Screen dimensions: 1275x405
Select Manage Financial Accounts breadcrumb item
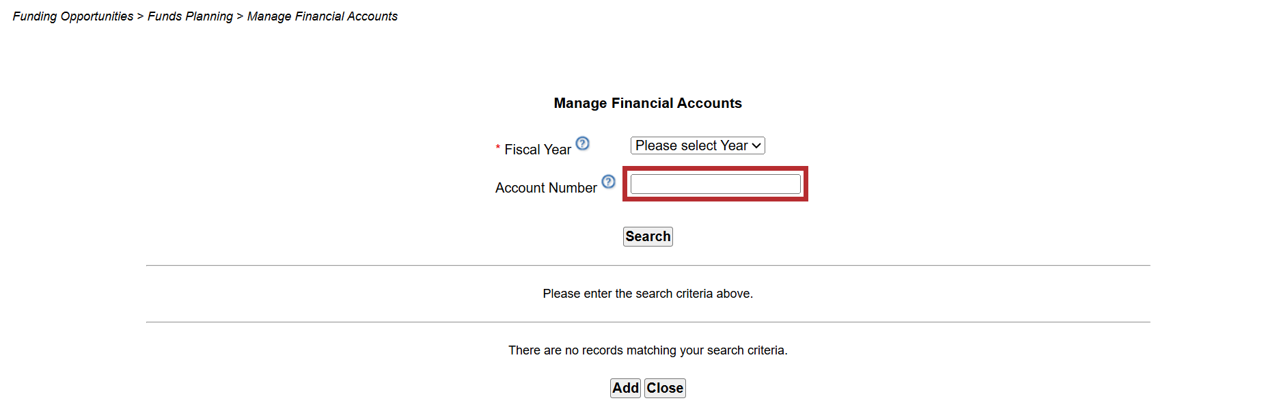tap(323, 16)
